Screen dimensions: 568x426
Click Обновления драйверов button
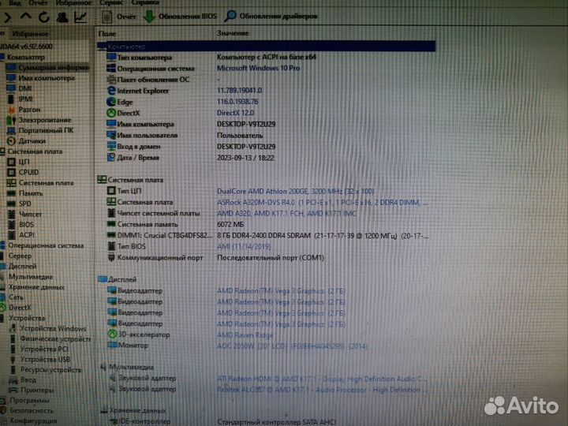tap(271, 17)
